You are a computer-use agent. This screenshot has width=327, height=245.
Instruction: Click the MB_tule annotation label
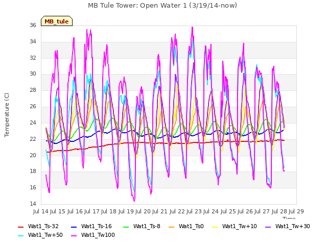(x=57, y=21)
